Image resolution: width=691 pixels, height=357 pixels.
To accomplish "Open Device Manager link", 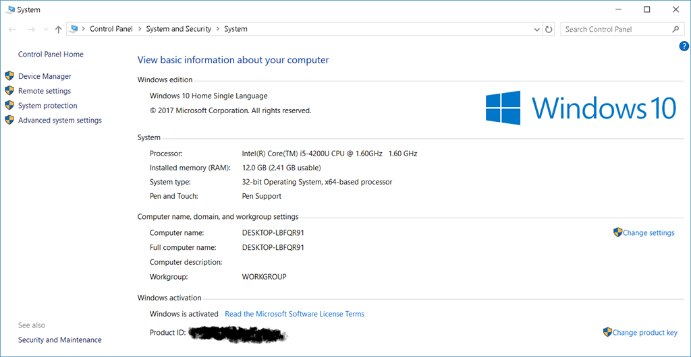I will pos(45,76).
